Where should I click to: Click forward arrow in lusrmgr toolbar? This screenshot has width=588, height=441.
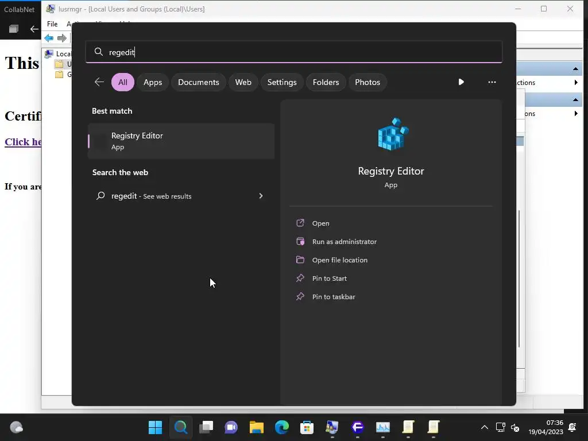[x=62, y=38]
